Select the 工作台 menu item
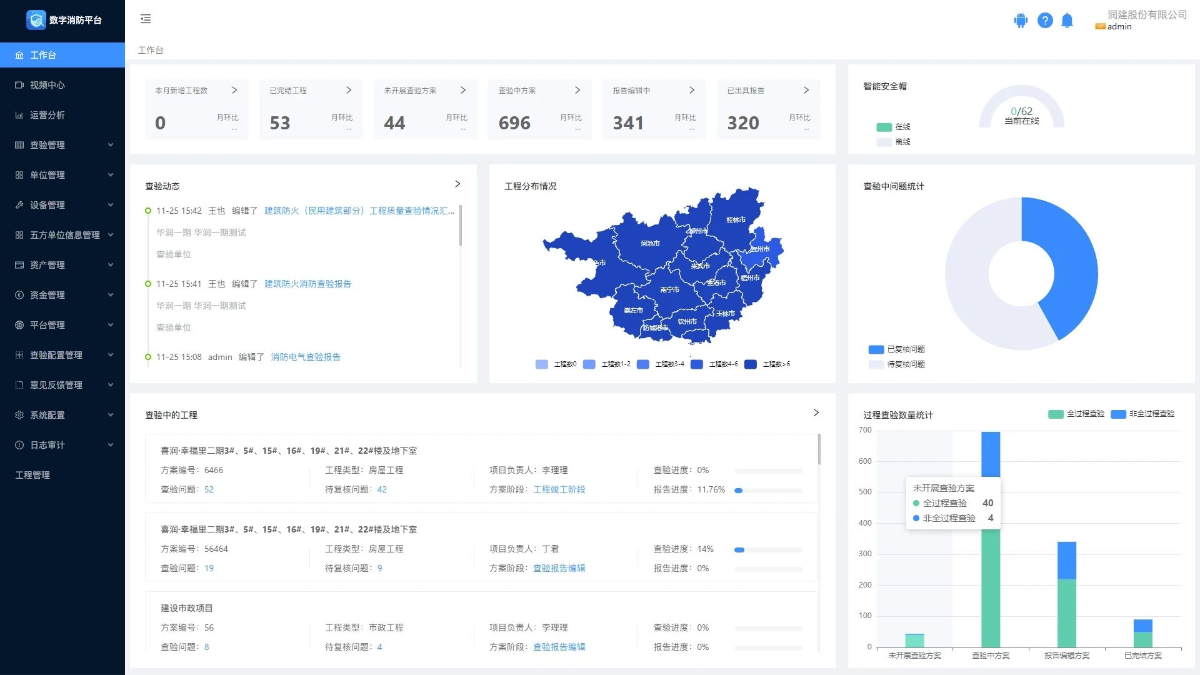Screen dimensions: 1200x675 click(42, 55)
